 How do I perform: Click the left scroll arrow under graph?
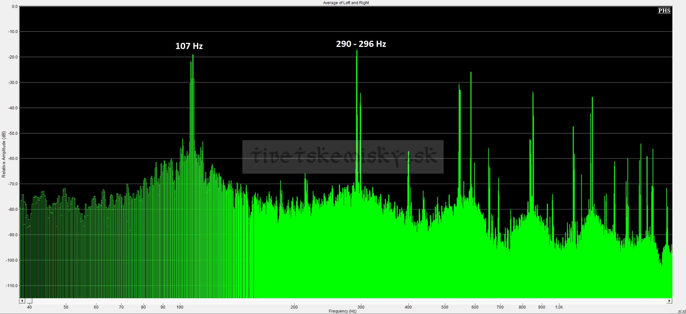(22, 301)
